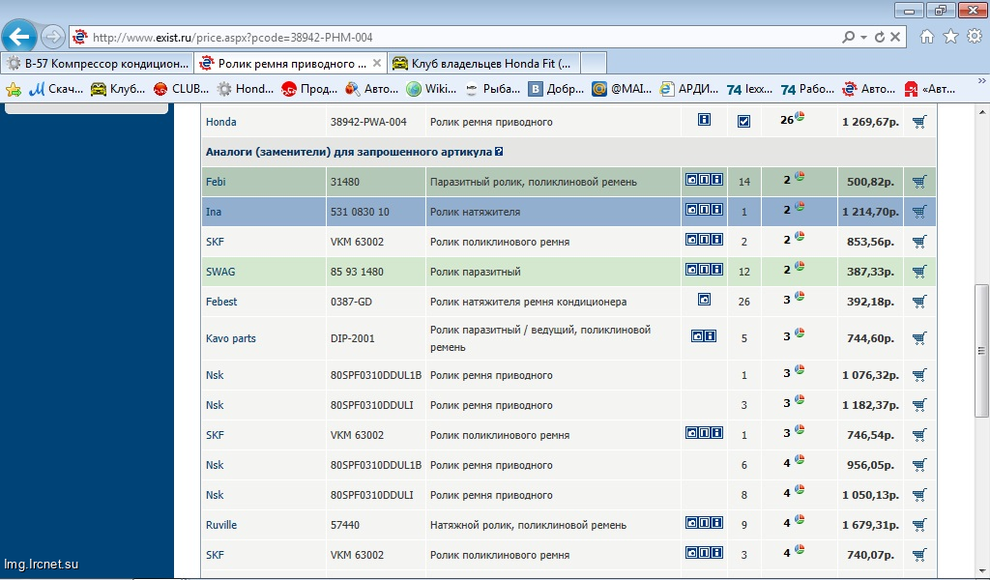The image size is (990, 580).
Task: Click the scrollbar up arrow
Action: point(981,112)
